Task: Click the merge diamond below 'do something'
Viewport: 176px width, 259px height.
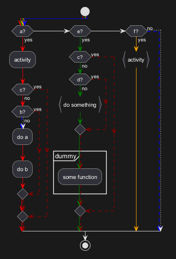Action: tap(80, 130)
